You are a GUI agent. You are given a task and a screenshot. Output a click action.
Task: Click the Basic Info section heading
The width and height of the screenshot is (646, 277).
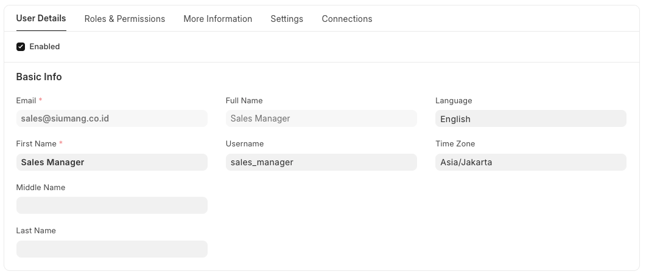pos(39,77)
